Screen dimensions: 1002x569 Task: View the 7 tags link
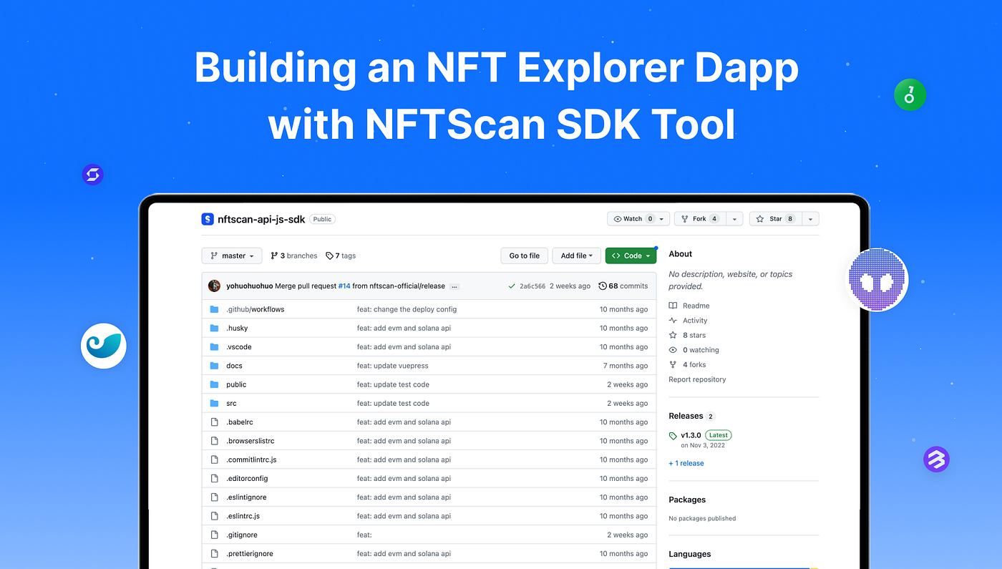341,256
